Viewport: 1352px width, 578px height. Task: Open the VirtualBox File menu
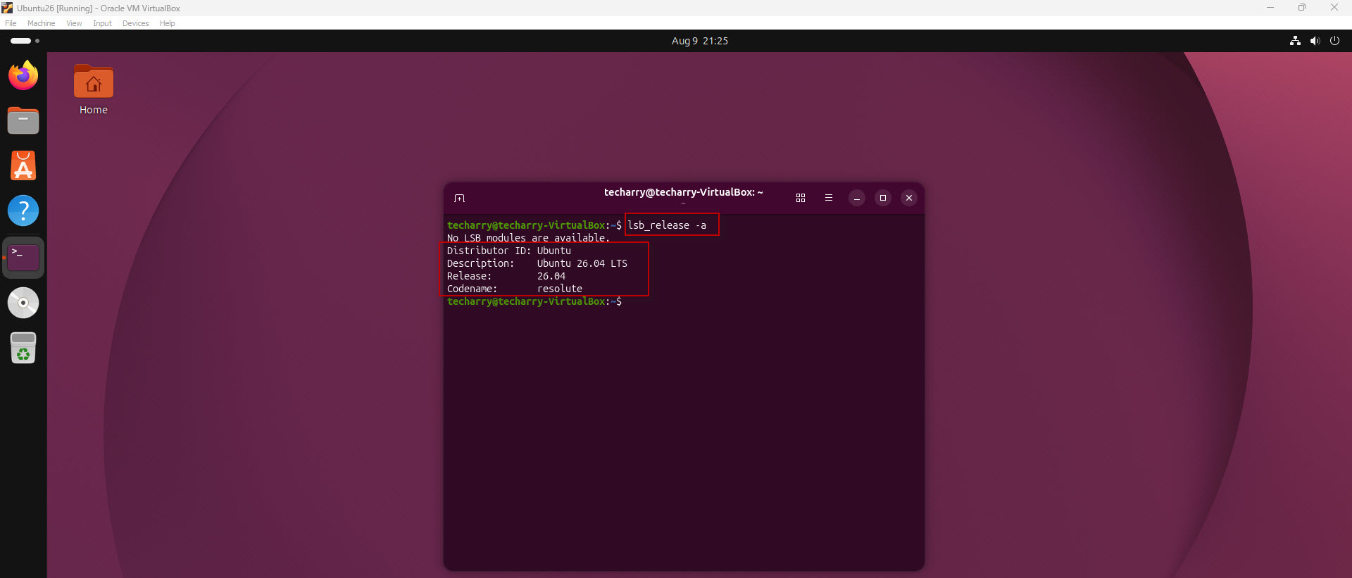[11, 23]
